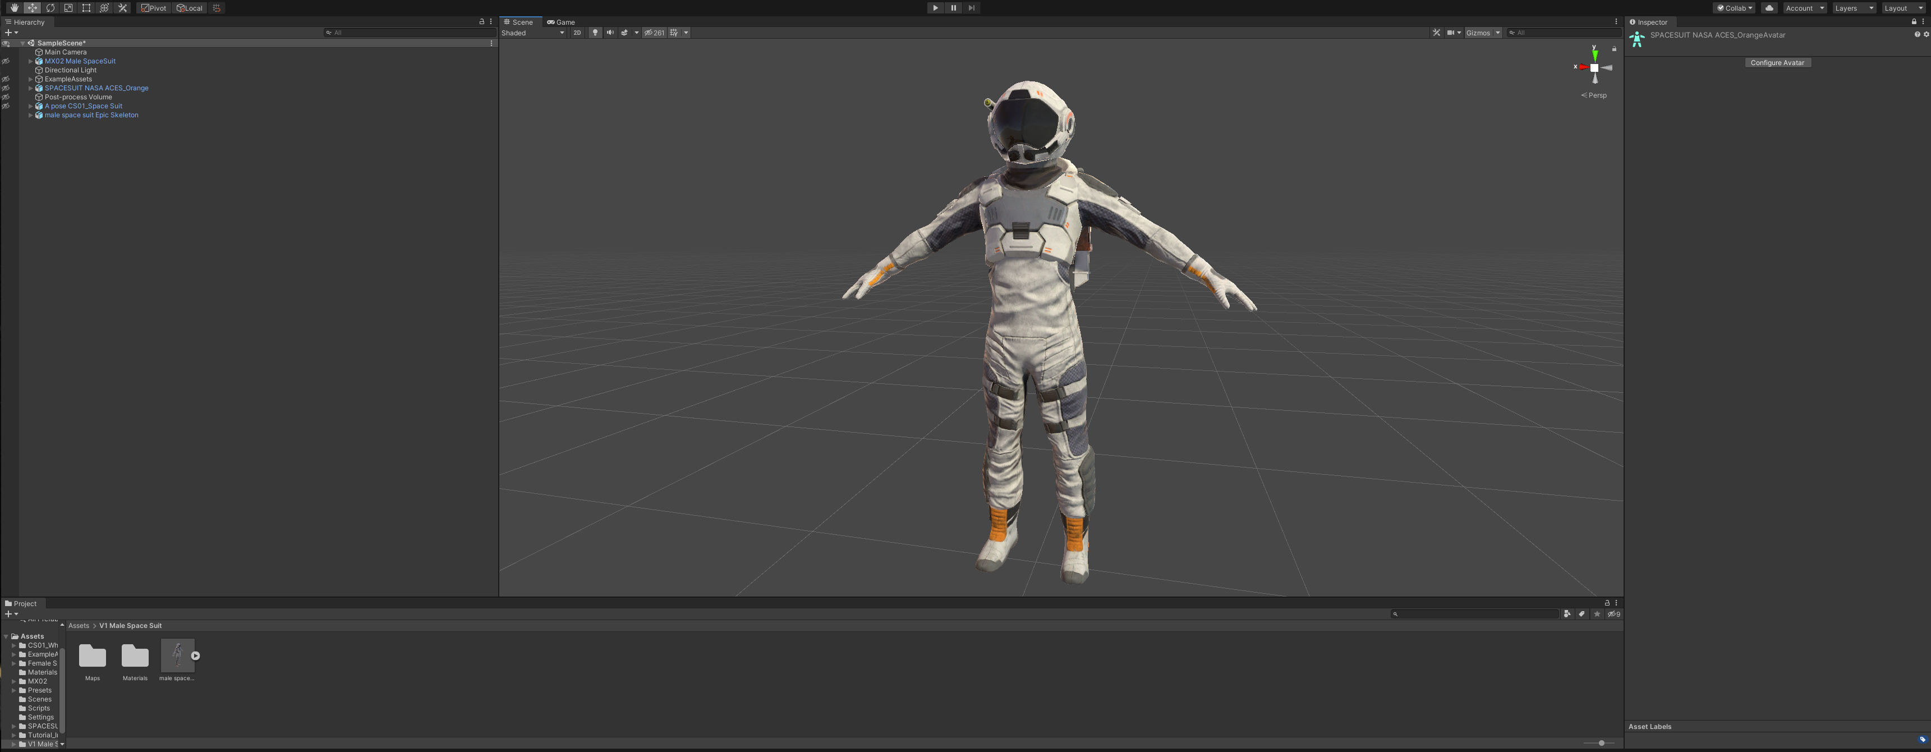Lock the Hierarchy panel

click(x=481, y=22)
